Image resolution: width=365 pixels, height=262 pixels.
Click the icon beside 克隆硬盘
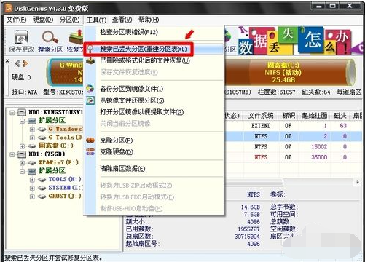(x=90, y=151)
